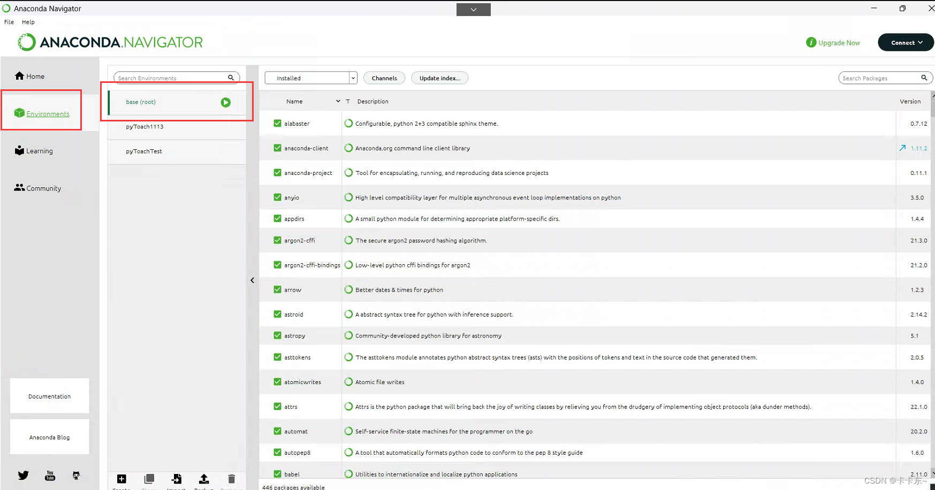
Task: Uncheck the anyio package
Action: pos(277,197)
